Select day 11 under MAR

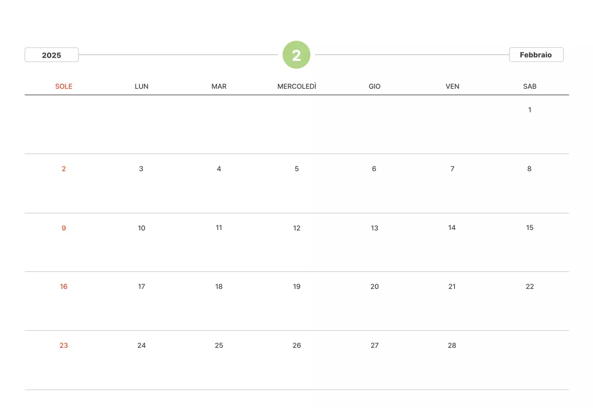click(x=219, y=228)
